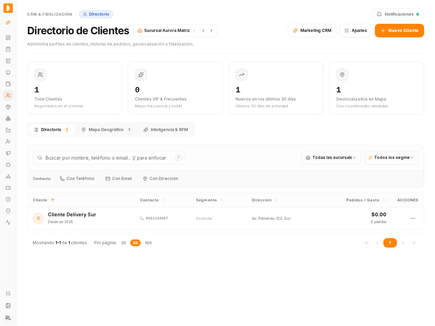Sort table by Pedidos / Gasto column

coord(366,200)
